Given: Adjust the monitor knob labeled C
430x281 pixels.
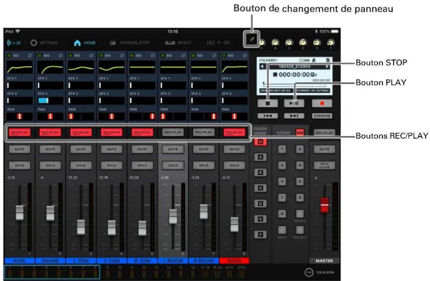Looking at the screenshot, I should [289, 43].
